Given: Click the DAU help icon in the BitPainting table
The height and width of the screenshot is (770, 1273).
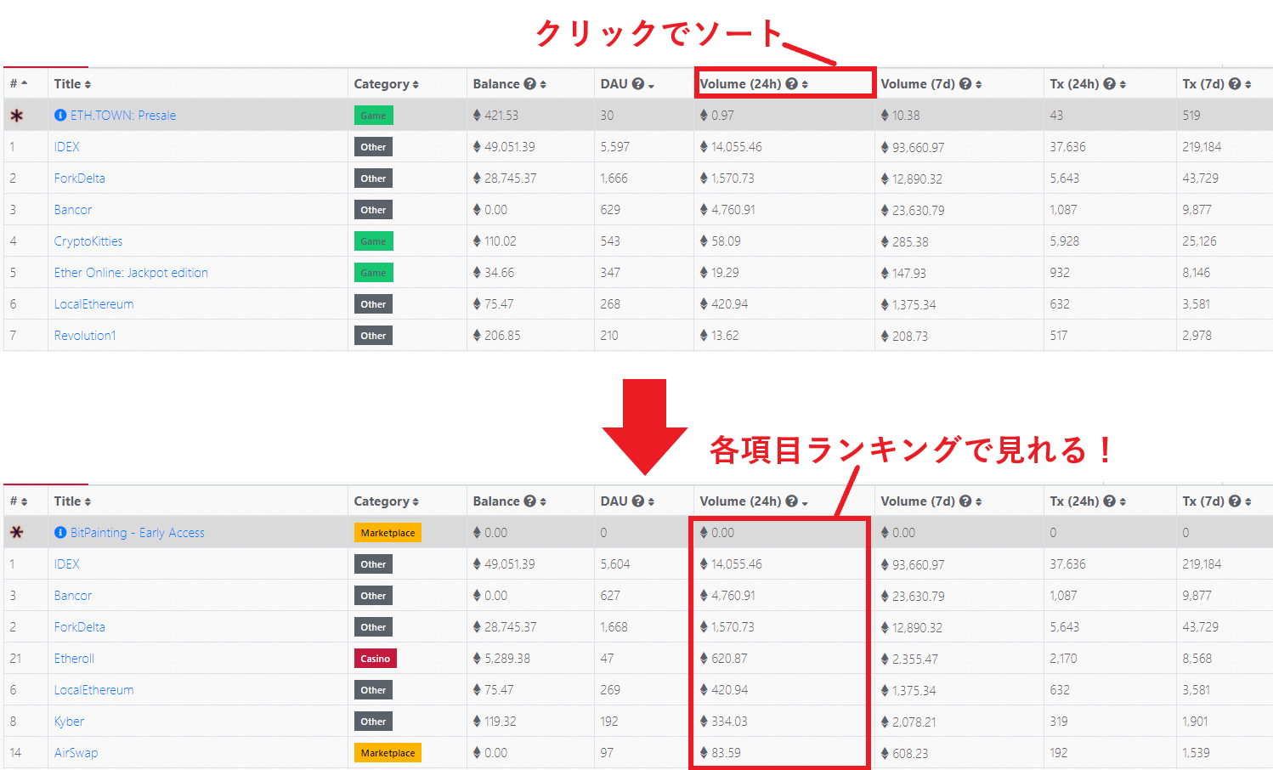Looking at the screenshot, I should click(638, 501).
